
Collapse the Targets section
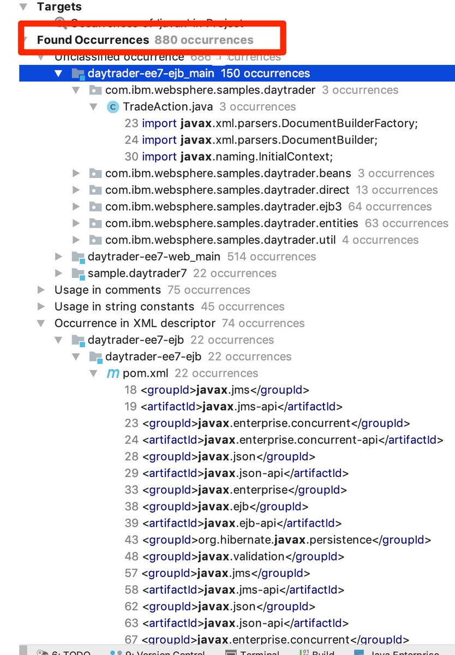[23, 7]
